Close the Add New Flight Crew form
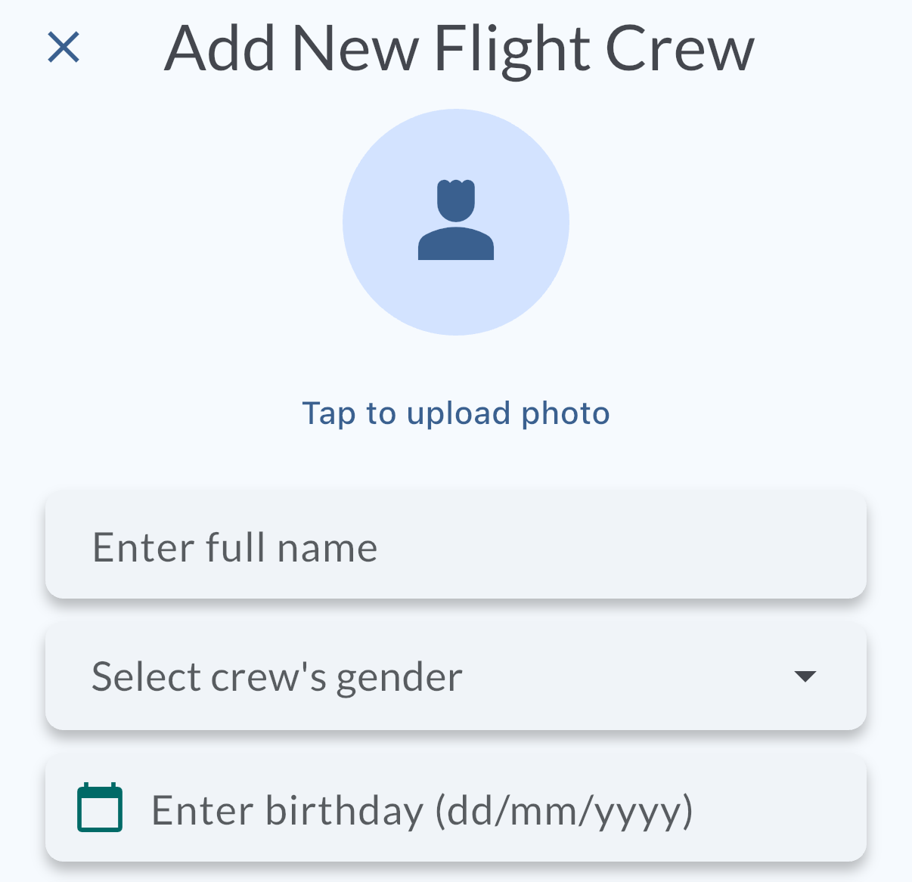The image size is (912, 882). pos(64,48)
